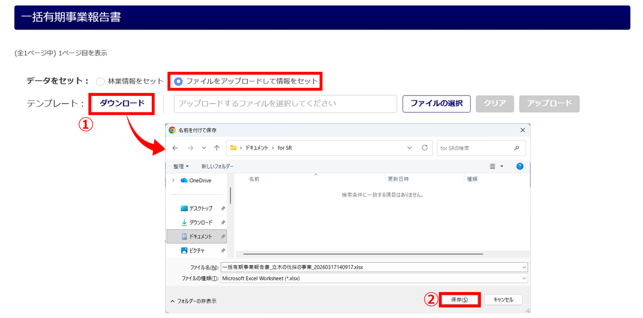Click the blue help question mark icon
This screenshot has width=643, height=318.
(520, 166)
